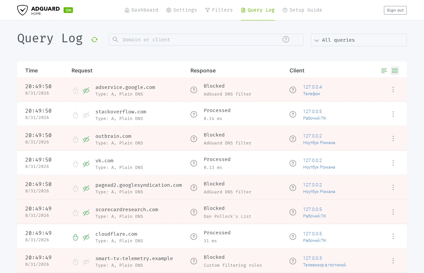The width and height of the screenshot is (424, 273).
Task: Open actions menu for smart-tv-telemetry.example
Action: tap(393, 261)
